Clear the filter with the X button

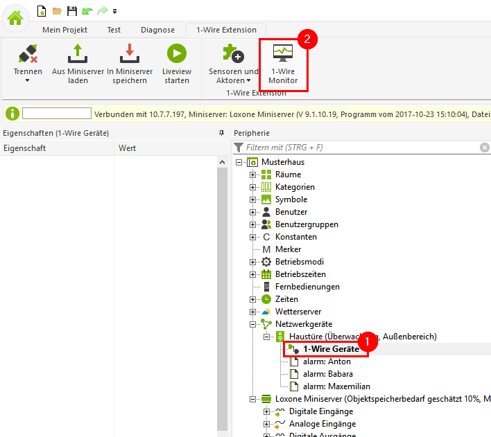click(485, 148)
